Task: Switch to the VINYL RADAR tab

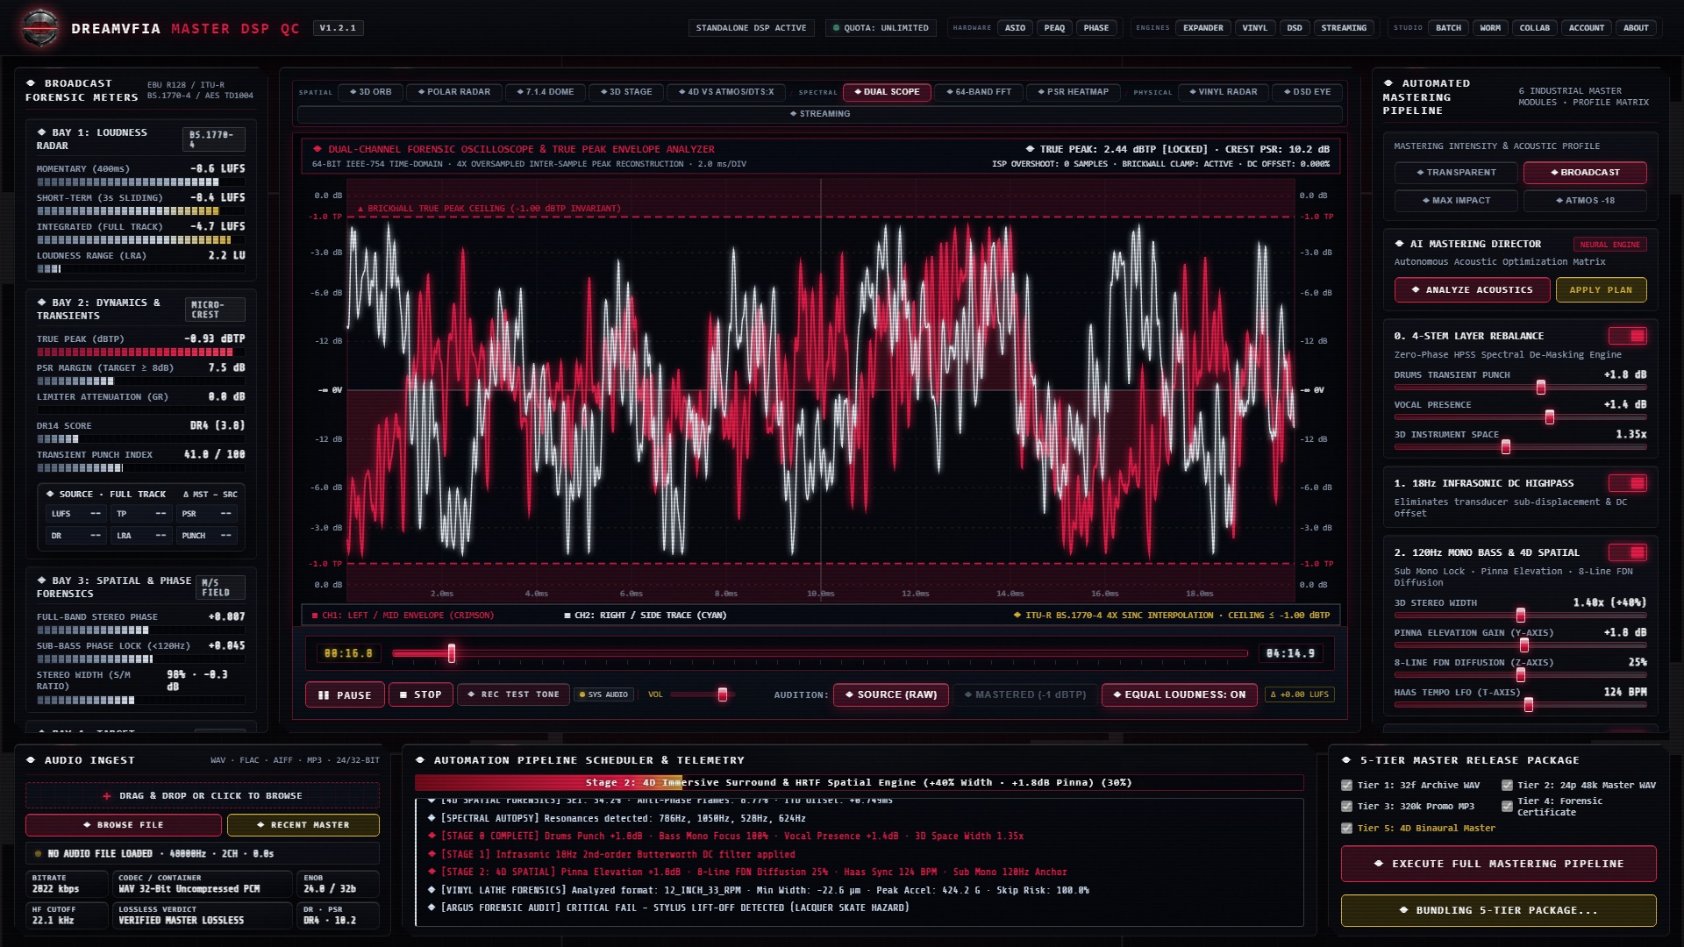Action: pyautogui.click(x=1224, y=92)
